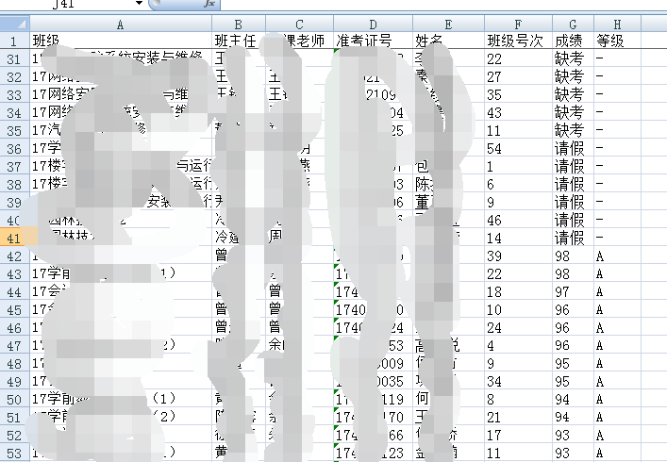Click score 95 in row 48
667x462 pixels.
click(573, 363)
